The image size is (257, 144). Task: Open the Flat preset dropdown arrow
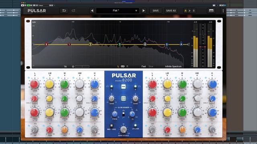coord(136,11)
